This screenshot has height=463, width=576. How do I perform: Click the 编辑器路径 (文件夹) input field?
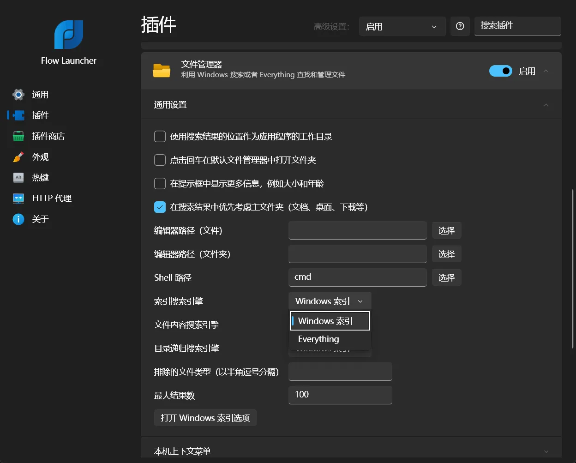click(x=358, y=254)
